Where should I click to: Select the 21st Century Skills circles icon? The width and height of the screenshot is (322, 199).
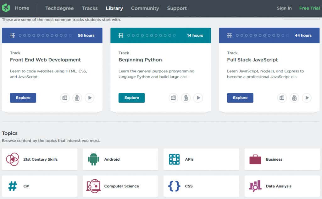[13, 159]
